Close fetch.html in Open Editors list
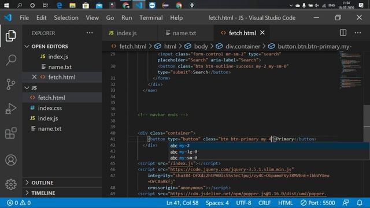Image resolution: width=370 pixels, height=208 pixels. (x=34, y=77)
